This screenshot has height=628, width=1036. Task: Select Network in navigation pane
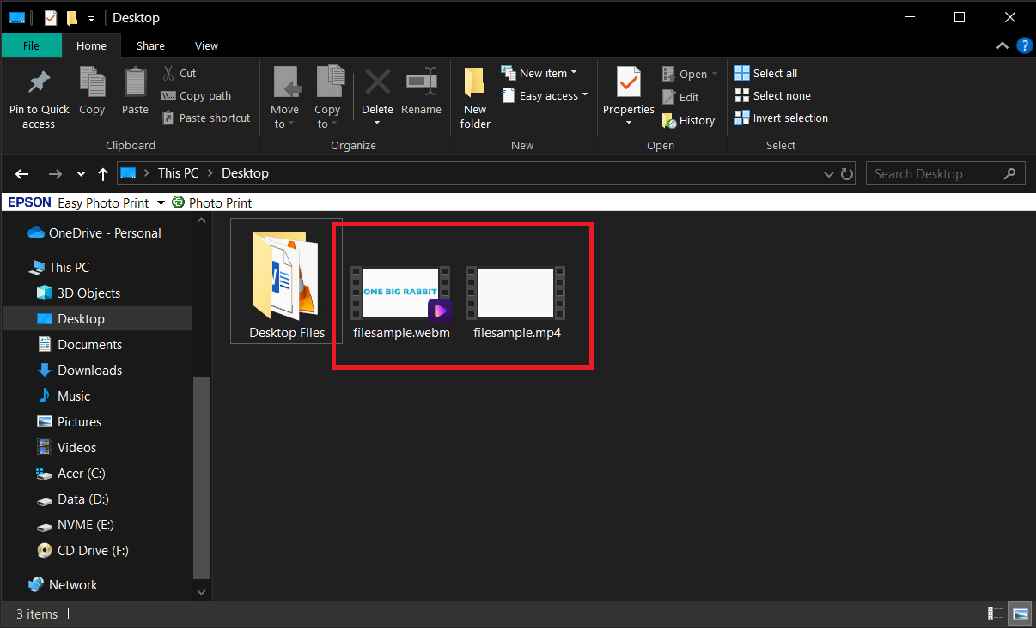coord(73,585)
